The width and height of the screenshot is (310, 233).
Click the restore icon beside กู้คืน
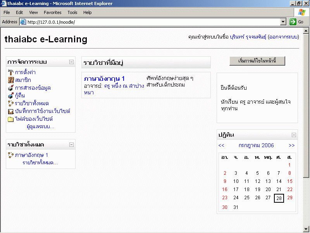(x=11, y=96)
